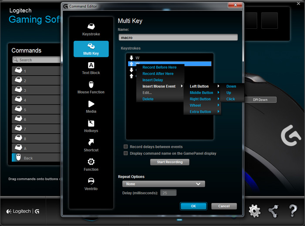
Task: Choose Record After Here
Action: click(158, 74)
